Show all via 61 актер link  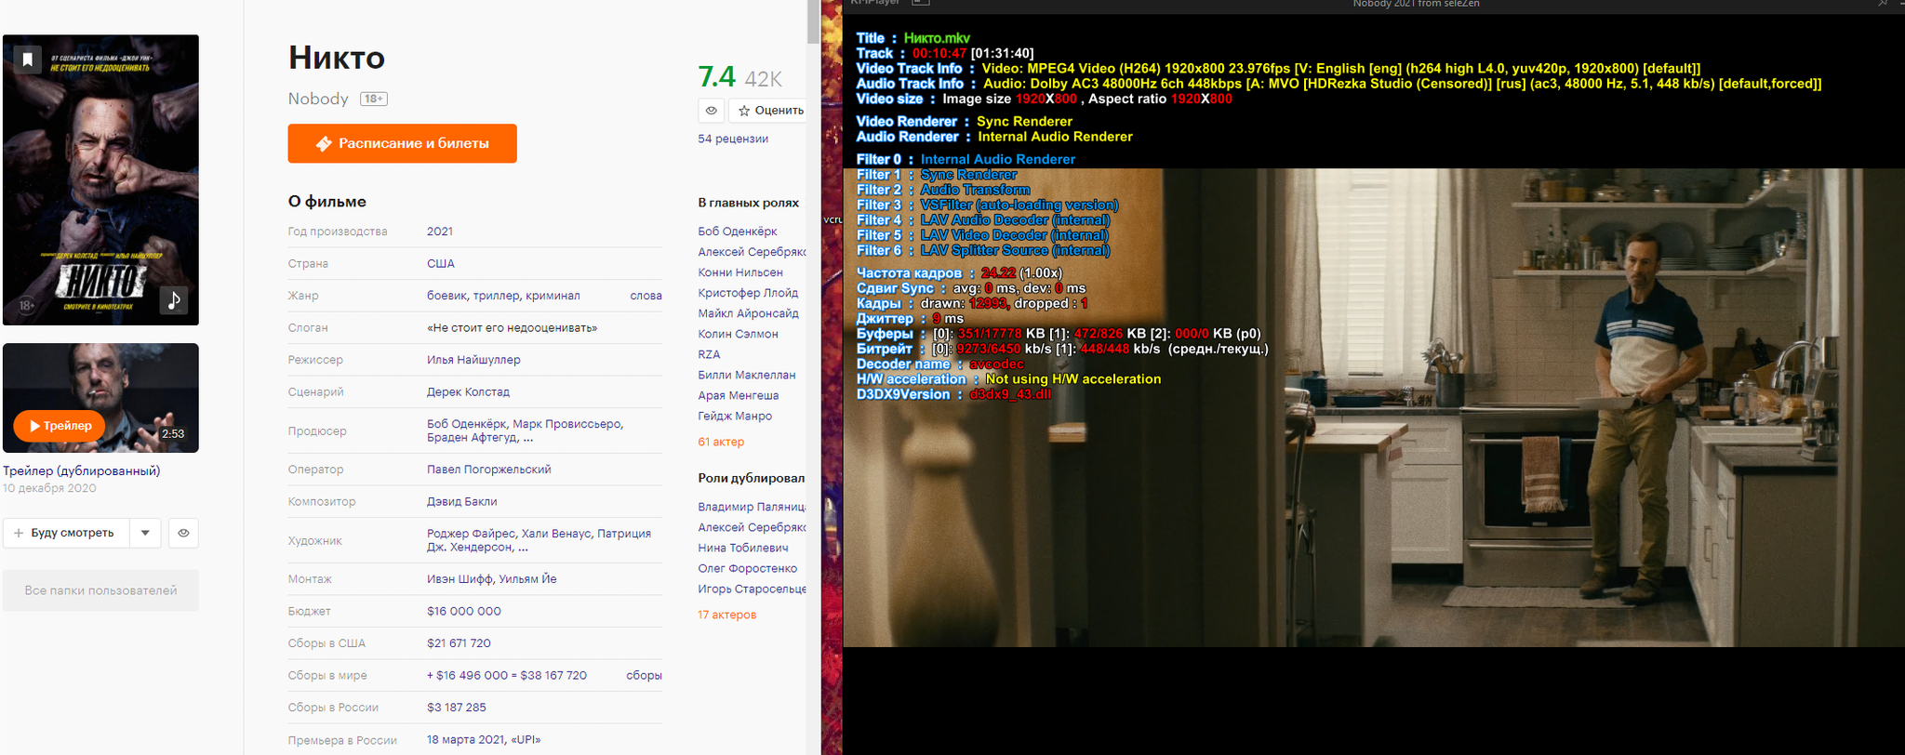tap(721, 442)
